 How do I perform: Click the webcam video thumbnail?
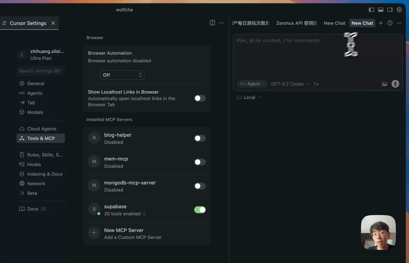coord(378,232)
